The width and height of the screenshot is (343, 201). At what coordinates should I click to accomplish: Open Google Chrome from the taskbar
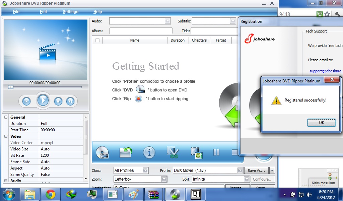tap(50, 194)
